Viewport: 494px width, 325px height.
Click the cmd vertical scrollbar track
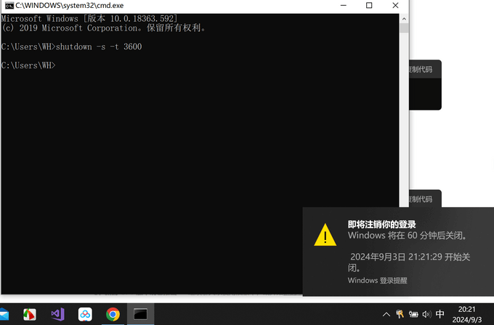point(405,145)
